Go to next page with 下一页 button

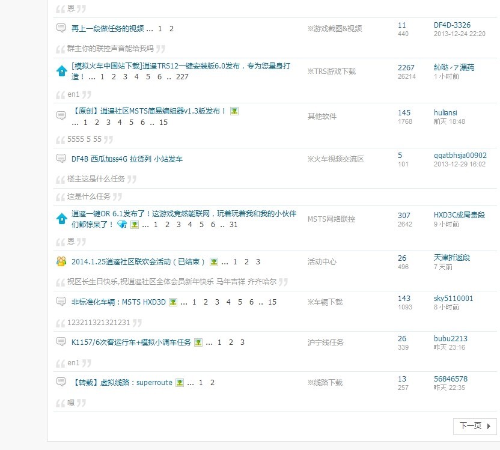tap(475, 426)
